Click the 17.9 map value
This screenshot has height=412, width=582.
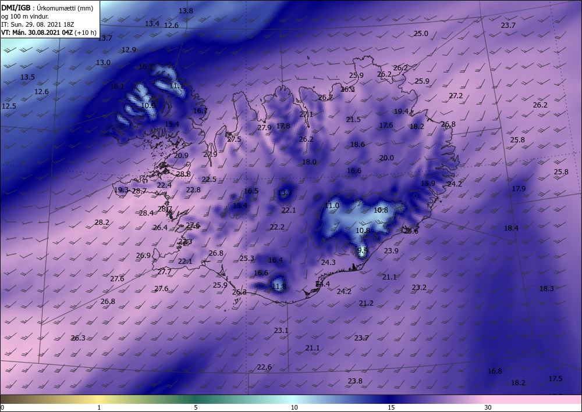pos(519,189)
